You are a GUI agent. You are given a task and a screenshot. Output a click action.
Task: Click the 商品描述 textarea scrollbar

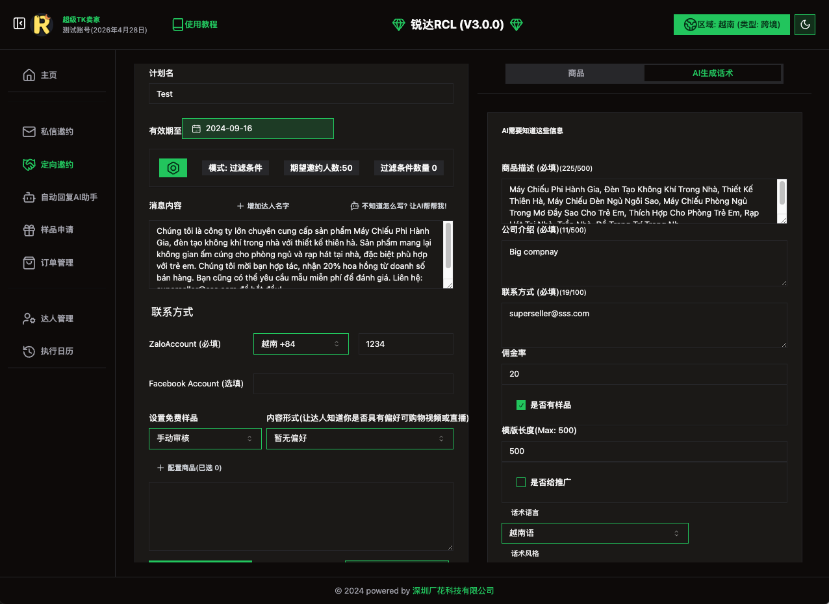[x=782, y=193]
